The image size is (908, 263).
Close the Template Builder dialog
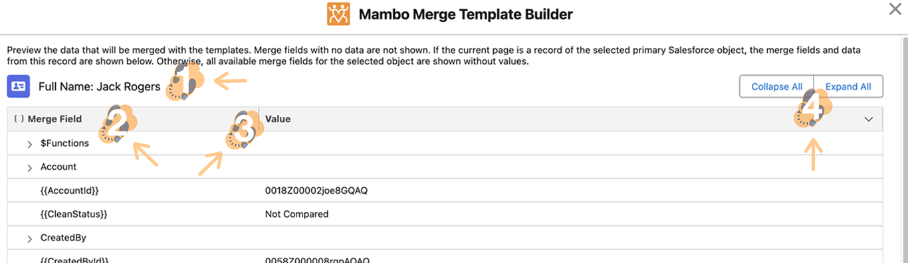tap(895, 9)
